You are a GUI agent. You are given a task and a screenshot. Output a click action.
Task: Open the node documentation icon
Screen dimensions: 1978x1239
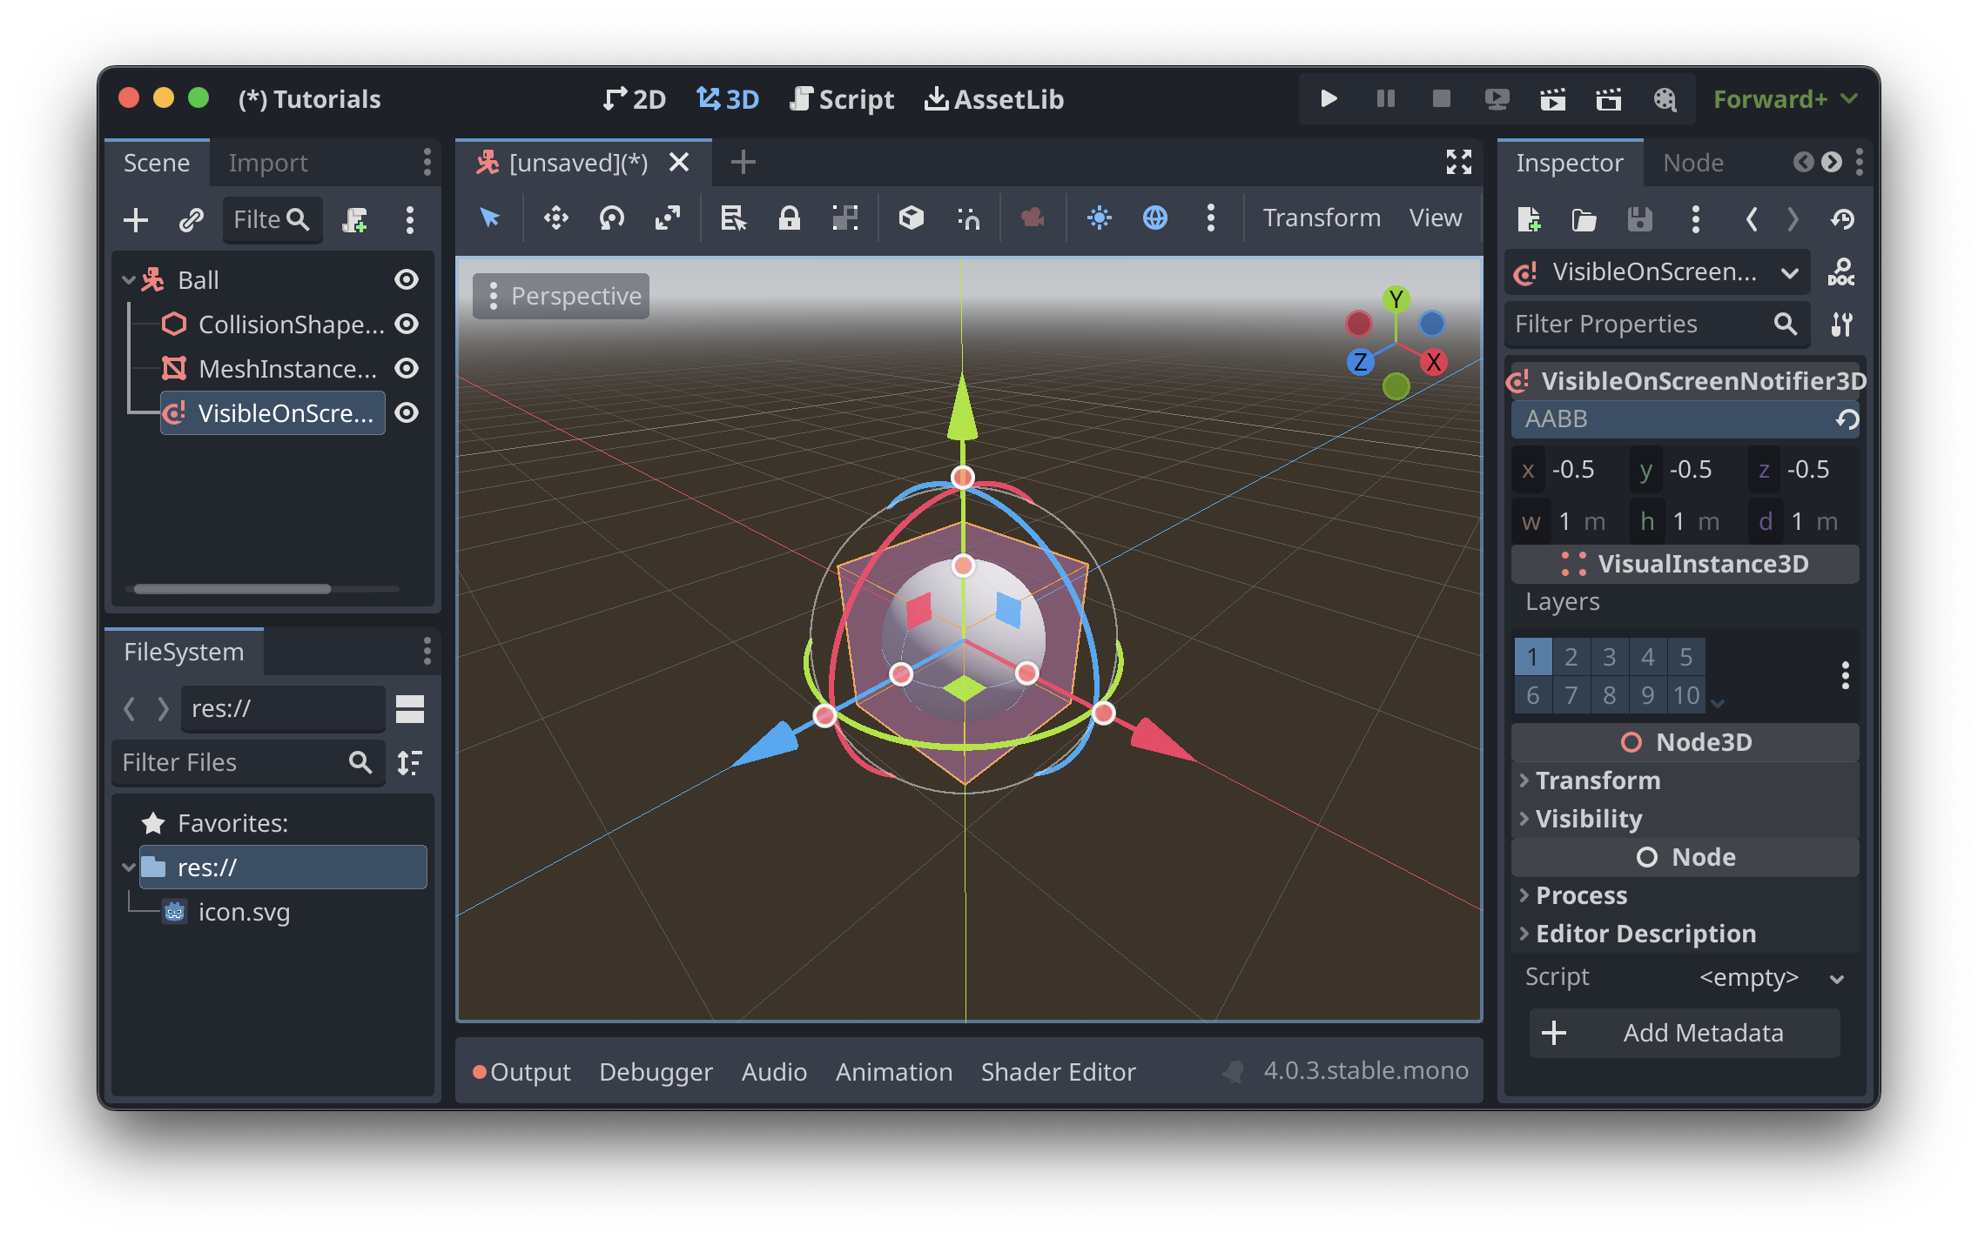point(1841,272)
